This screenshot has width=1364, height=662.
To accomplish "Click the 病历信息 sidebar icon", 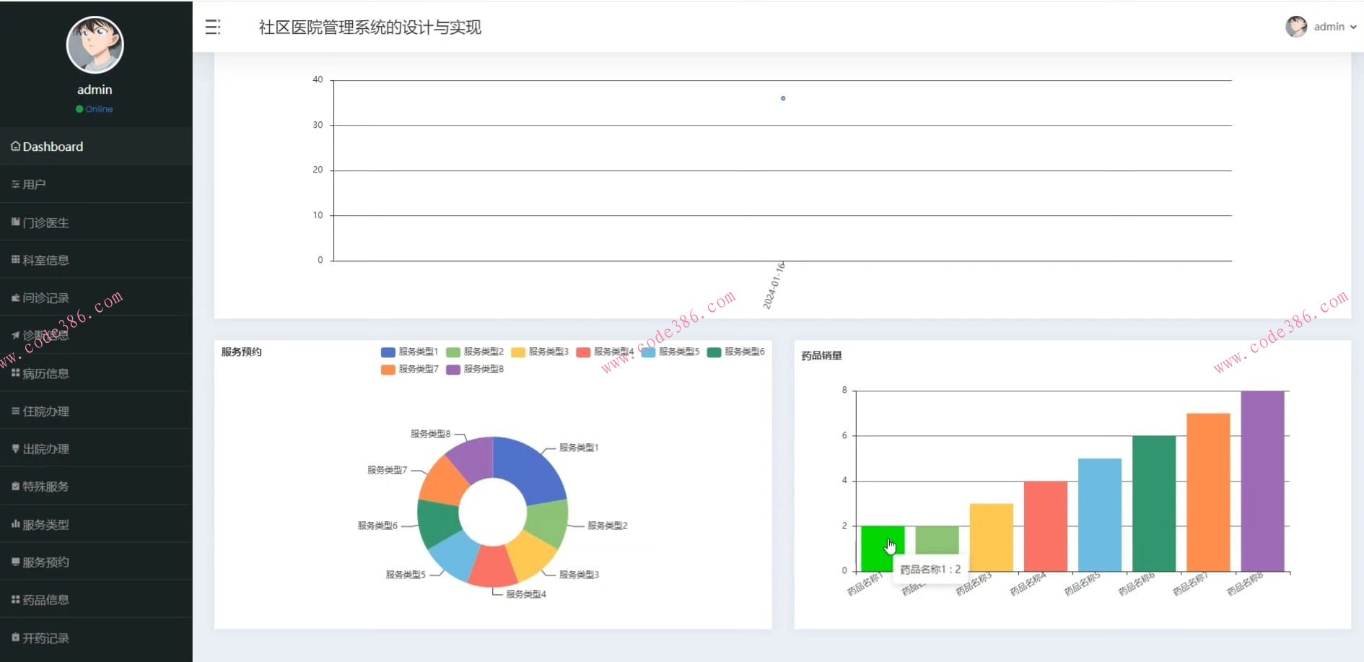I will (x=15, y=373).
